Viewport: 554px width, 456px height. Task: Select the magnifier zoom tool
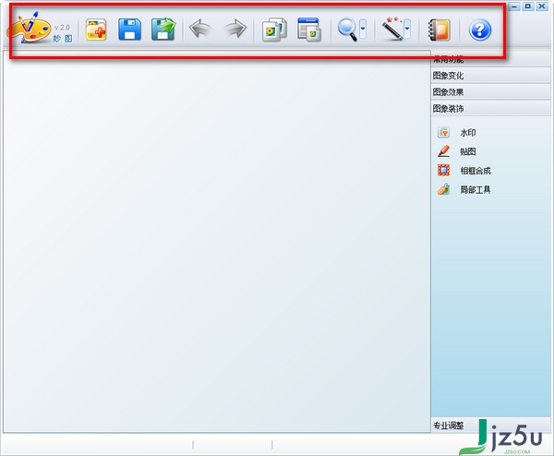coord(348,30)
